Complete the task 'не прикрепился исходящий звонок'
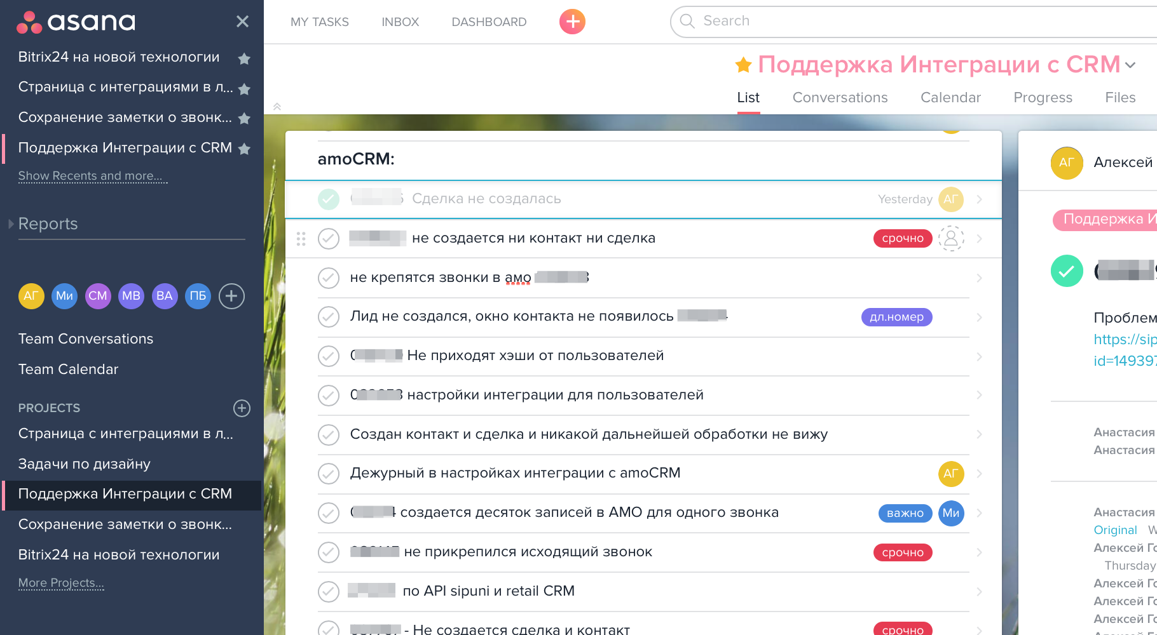This screenshot has width=1157, height=635. [x=328, y=552]
